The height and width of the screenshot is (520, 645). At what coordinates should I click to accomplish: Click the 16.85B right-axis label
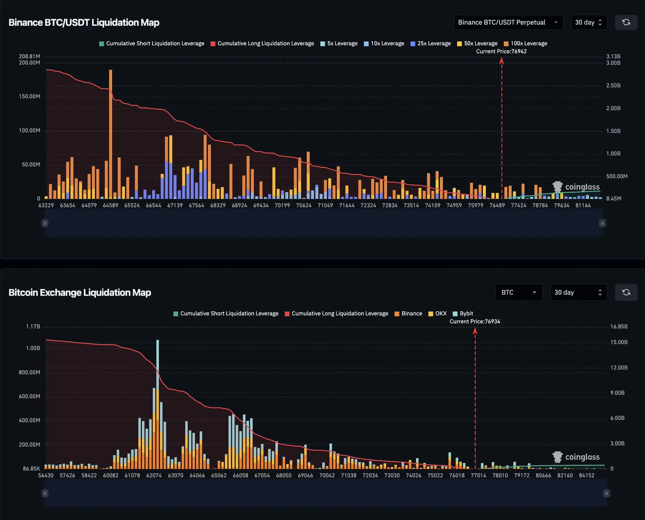point(619,327)
